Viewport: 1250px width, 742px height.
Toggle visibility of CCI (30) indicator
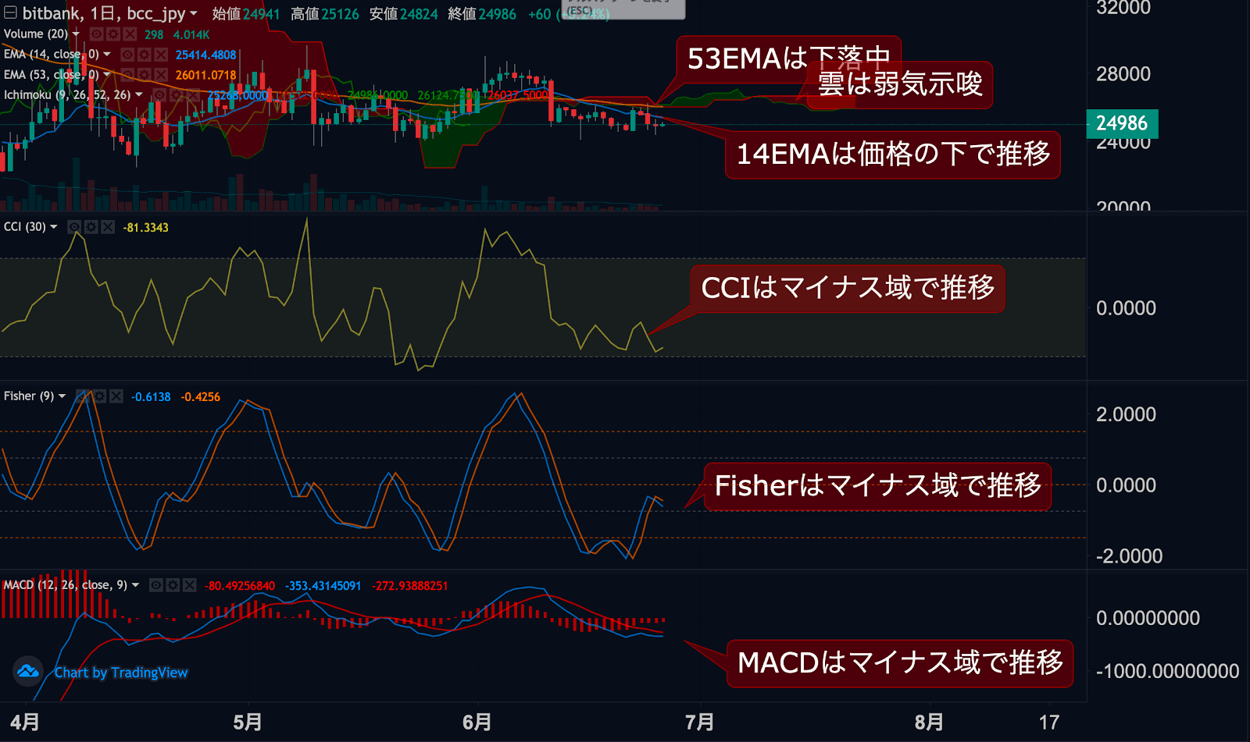click(x=74, y=227)
